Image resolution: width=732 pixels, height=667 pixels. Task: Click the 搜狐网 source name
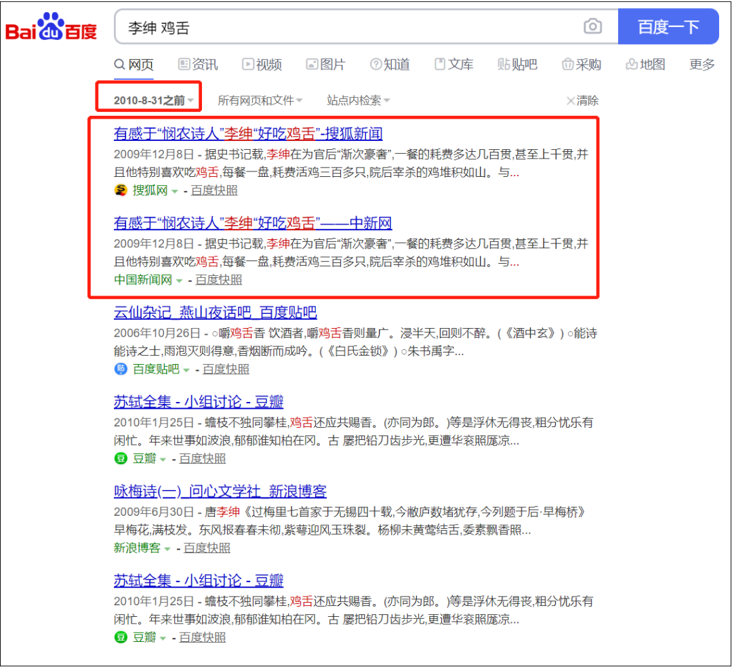150,190
